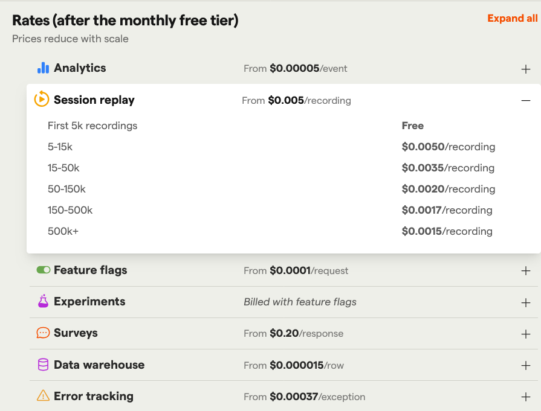Viewport: 541px width, 411px height.
Task: Click the Expand all link
Action: point(512,18)
